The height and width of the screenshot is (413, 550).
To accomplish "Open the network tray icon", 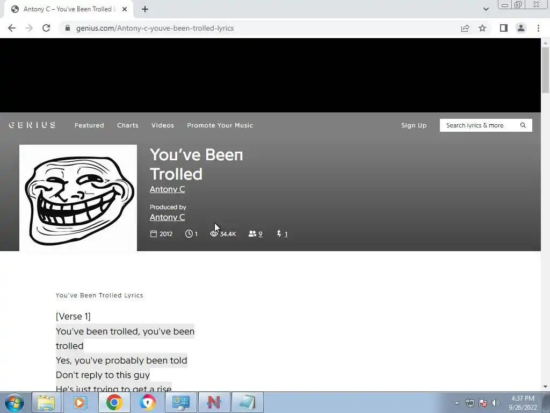I will [x=469, y=403].
